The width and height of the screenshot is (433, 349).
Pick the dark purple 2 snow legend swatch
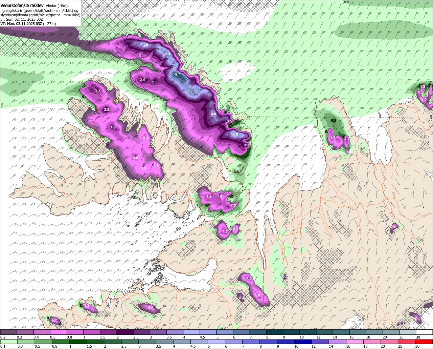tap(125, 332)
